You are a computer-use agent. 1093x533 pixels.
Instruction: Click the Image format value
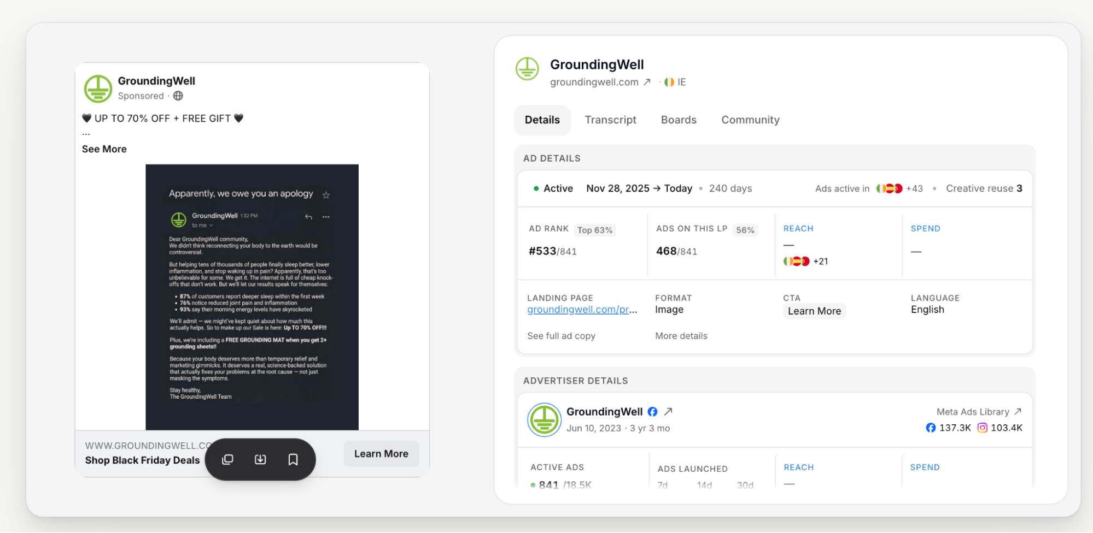pos(669,310)
